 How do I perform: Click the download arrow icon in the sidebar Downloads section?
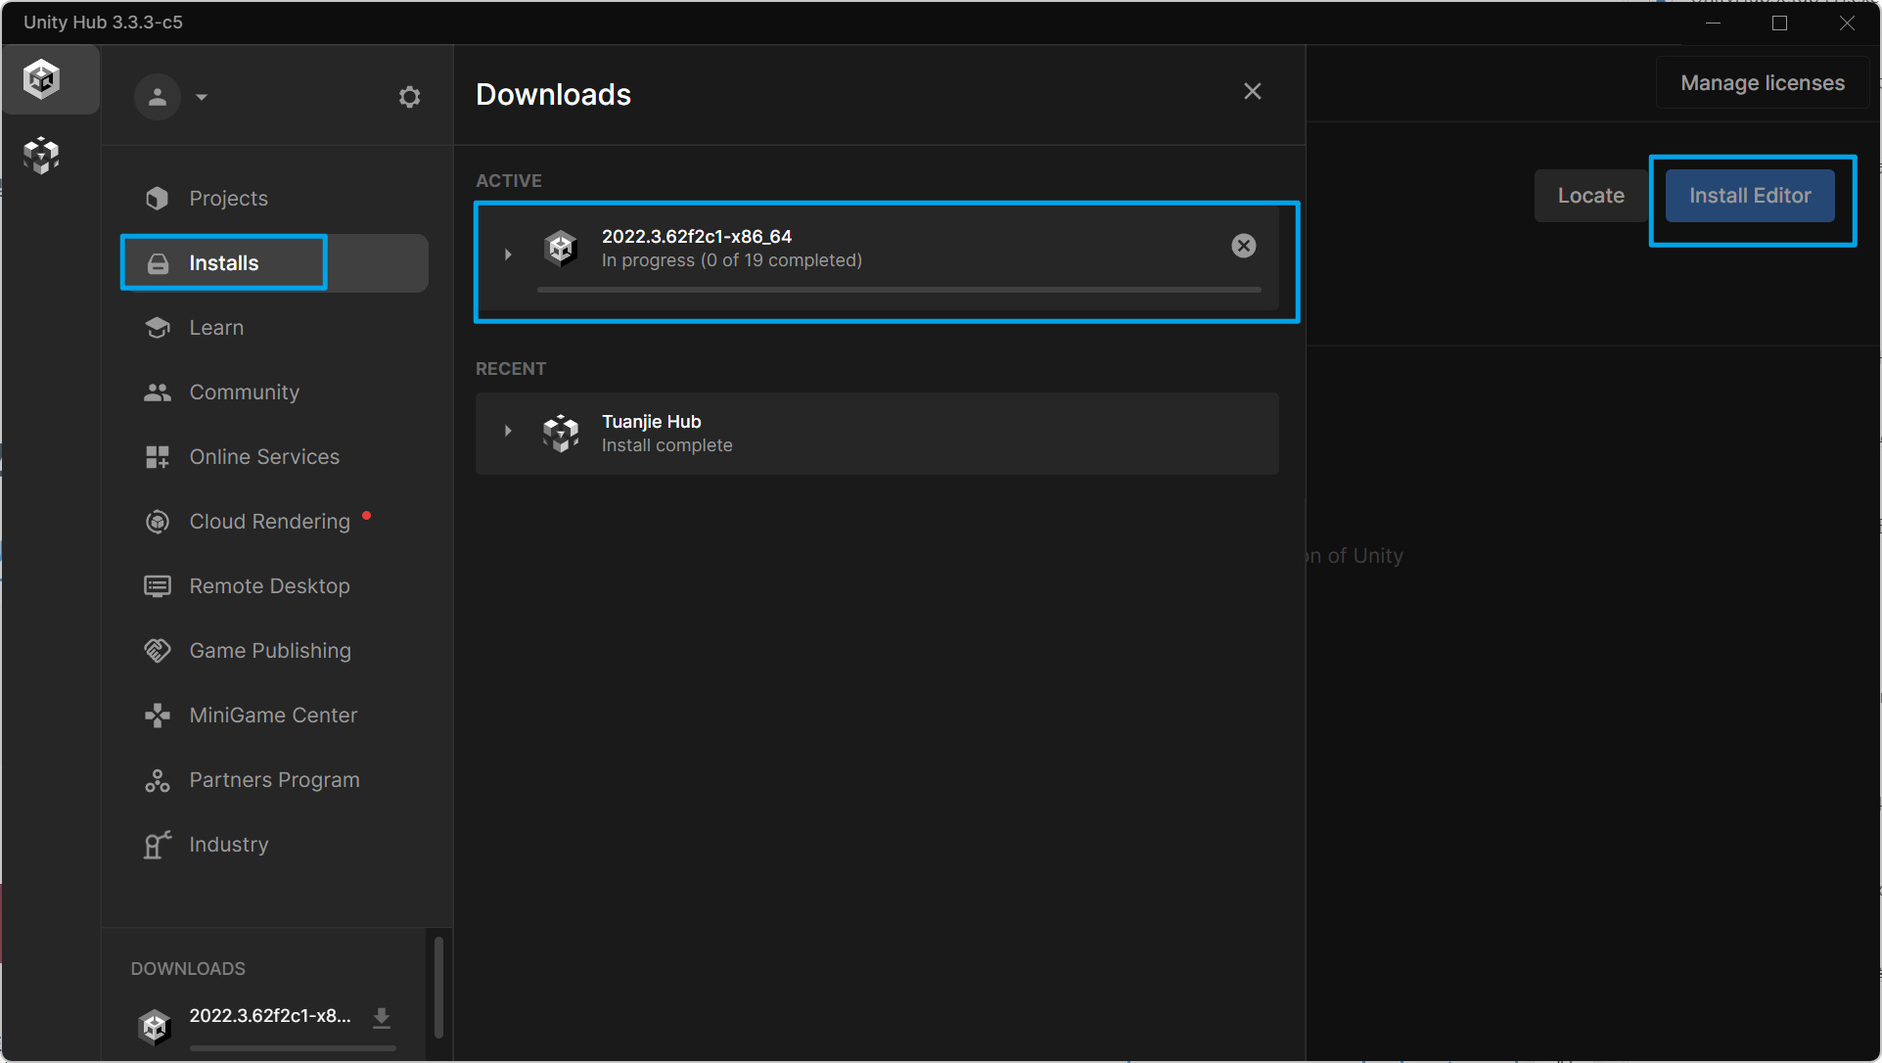point(382,1017)
